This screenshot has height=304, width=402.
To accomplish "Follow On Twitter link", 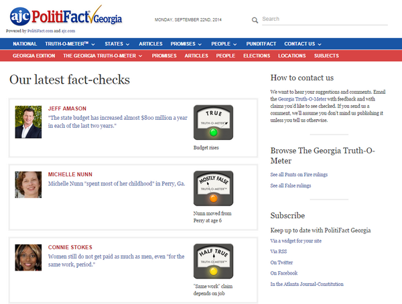I will (281, 262).
